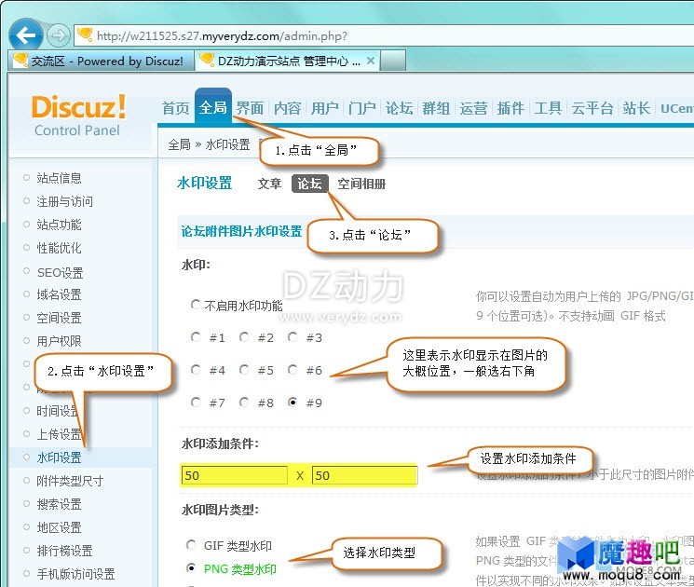This screenshot has width=694, height=587.
Task: Switch to the 文章 watermark tab
Action: pyautogui.click(x=269, y=184)
